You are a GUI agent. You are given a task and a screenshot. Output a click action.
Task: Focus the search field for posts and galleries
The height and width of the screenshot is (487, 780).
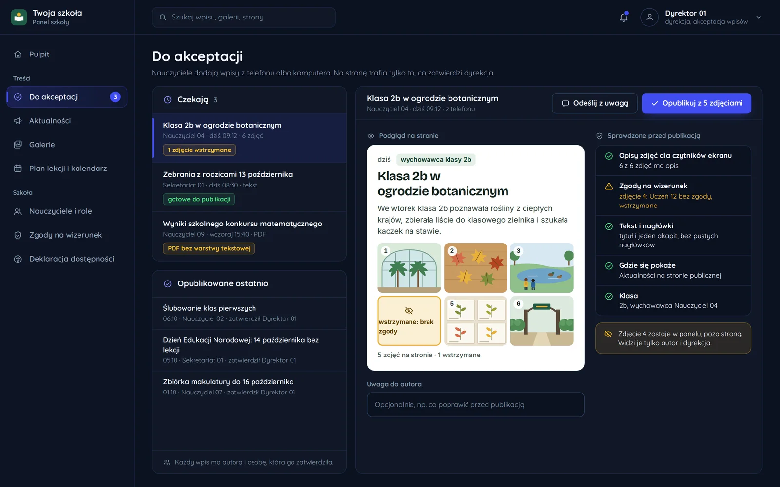(244, 17)
